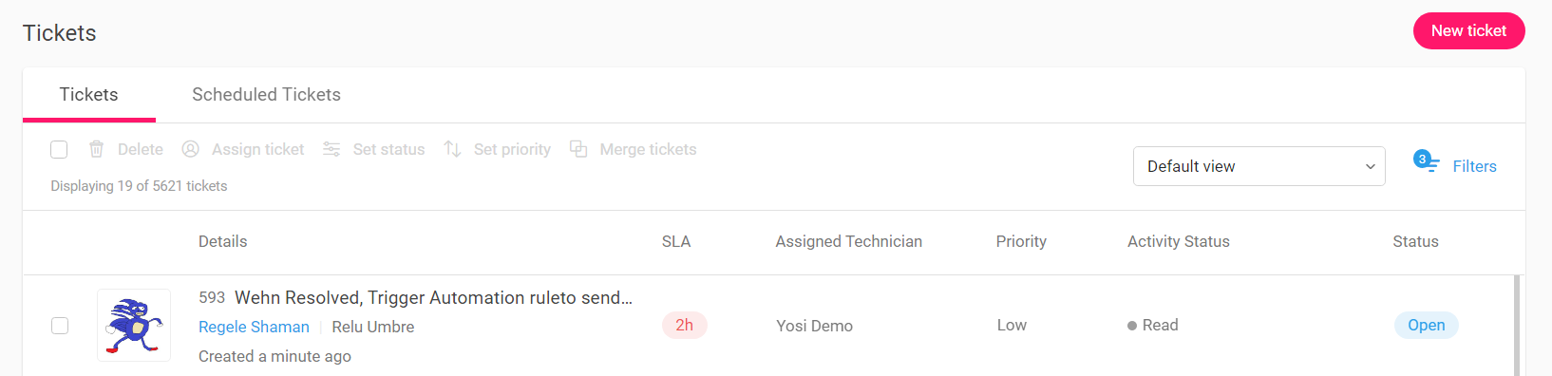Open the Regele Shaman contact link
Screen dimensions: 1552x376
coord(254,327)
